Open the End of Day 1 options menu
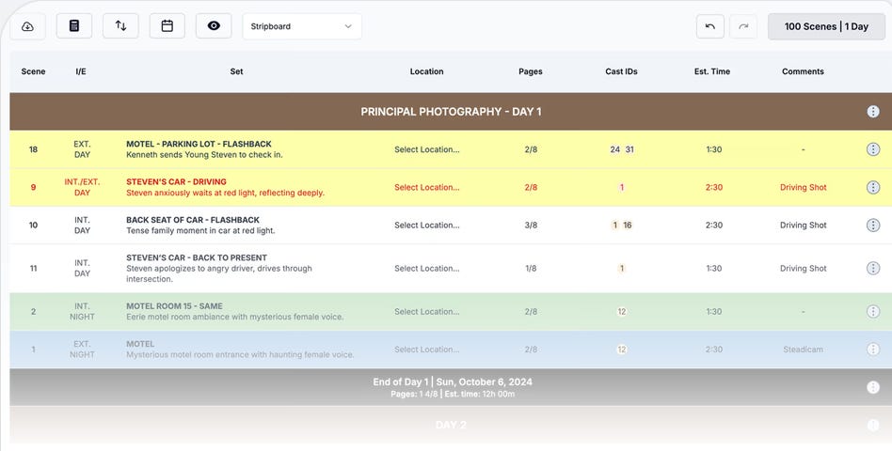Viewport: 892px width, 451px height. click(873, 387)
